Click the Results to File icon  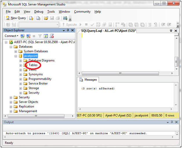[142, 25]
